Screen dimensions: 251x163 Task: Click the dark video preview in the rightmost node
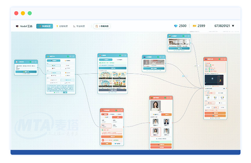(x=214, y=80)
